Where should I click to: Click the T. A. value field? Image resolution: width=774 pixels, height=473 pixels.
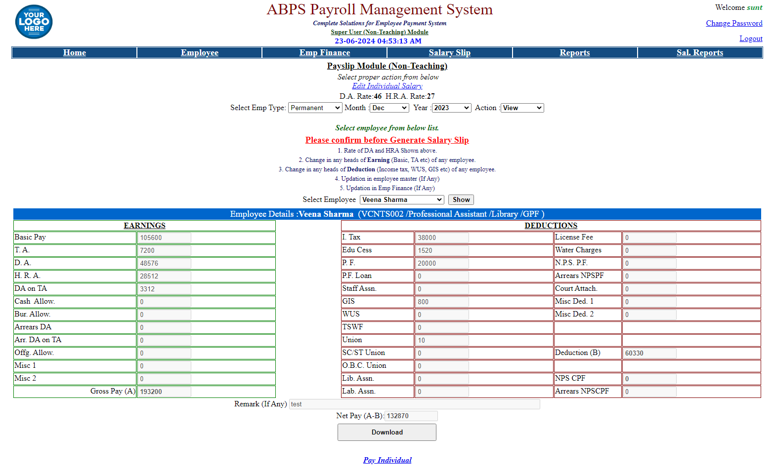pos(164,250)
